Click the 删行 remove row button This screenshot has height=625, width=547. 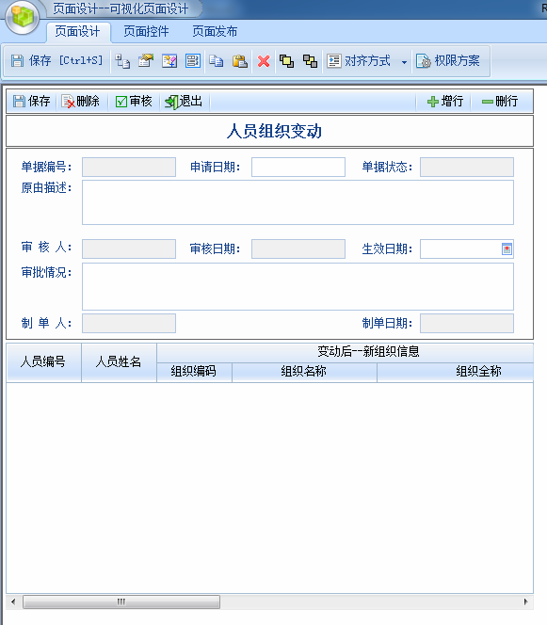coord(500,102)
